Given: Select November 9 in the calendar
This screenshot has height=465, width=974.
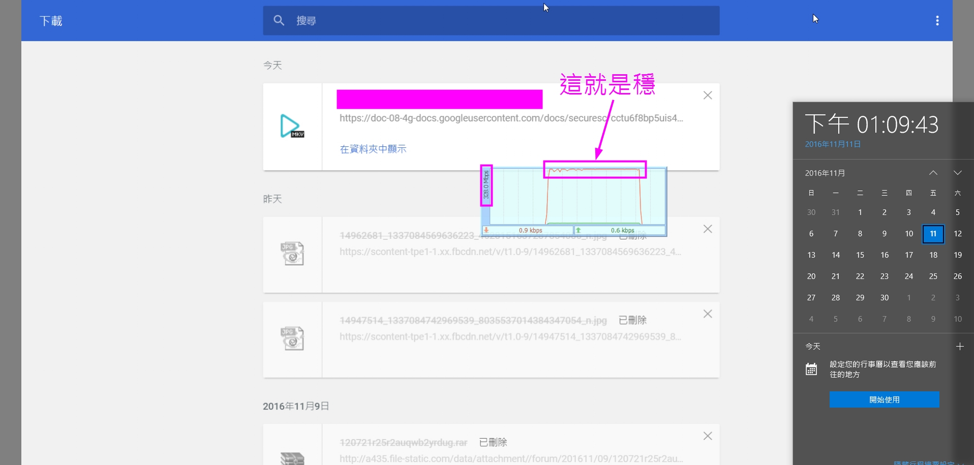Looking at the screenshot, I should [x=885, y=234].
